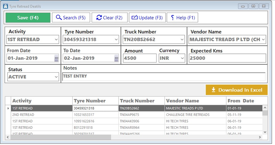Click the Update (F3) edit button
Image resolution: width=275 pixels, height=145 pixels.
147,17
